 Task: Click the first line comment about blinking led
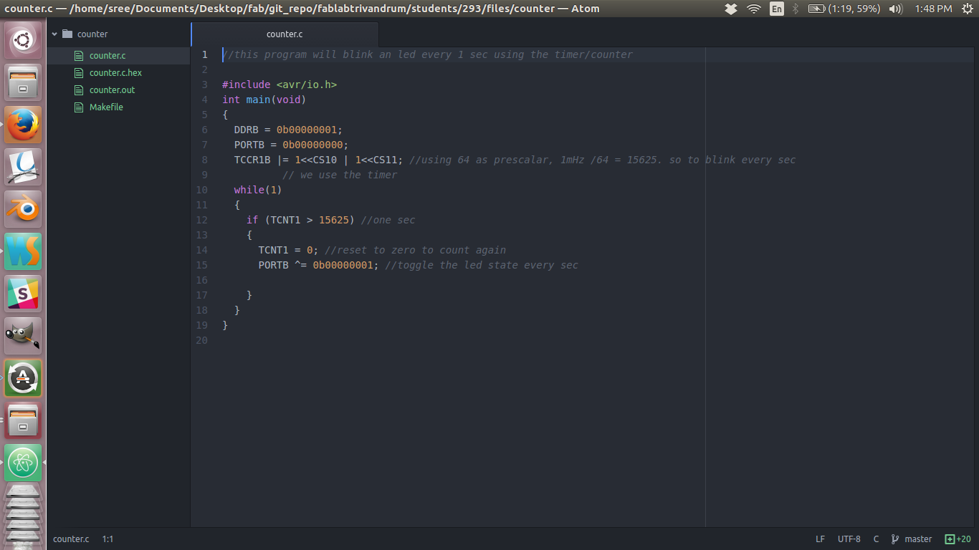coord(428,54)
